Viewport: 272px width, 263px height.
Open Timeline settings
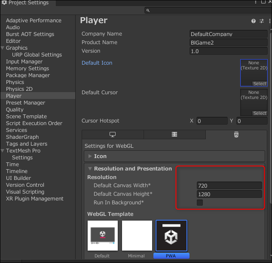17,171
